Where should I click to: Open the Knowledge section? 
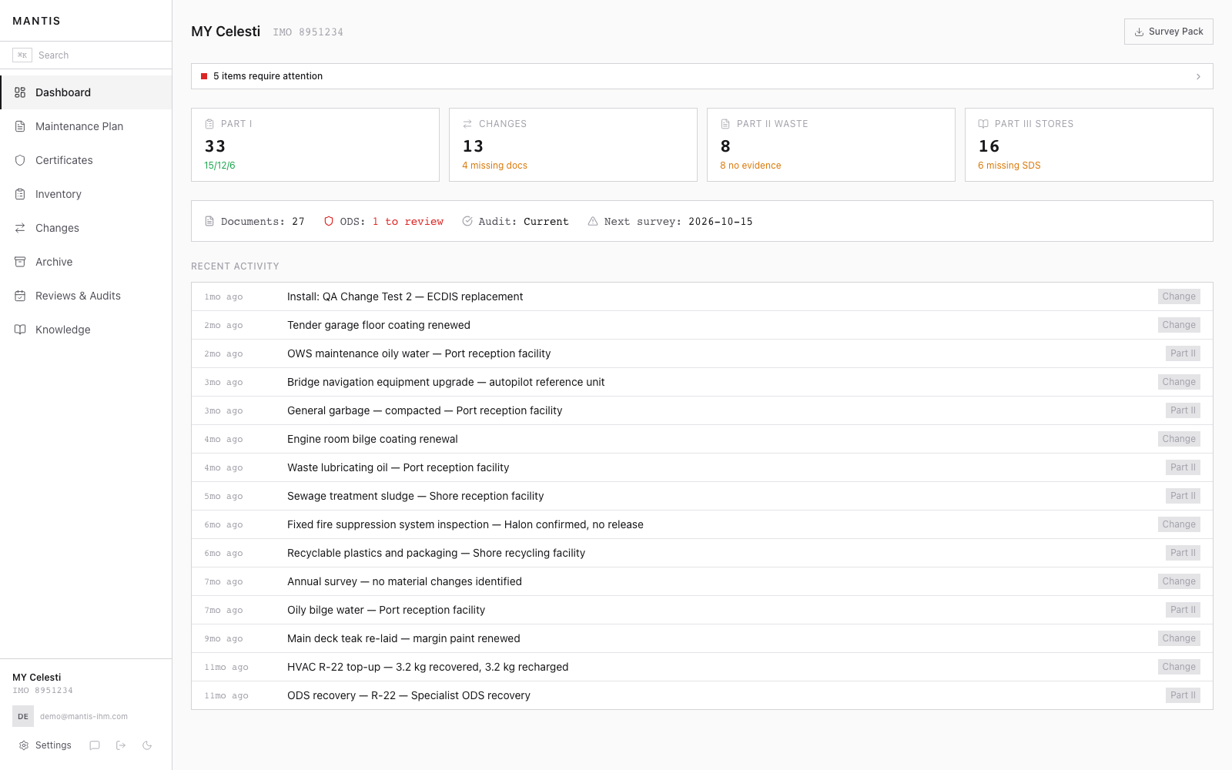[86, 330]
